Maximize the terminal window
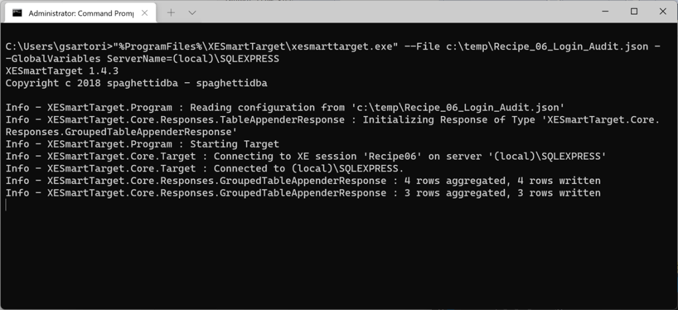The width and height of the screenshot is (678, 310). tap(634, 11)
